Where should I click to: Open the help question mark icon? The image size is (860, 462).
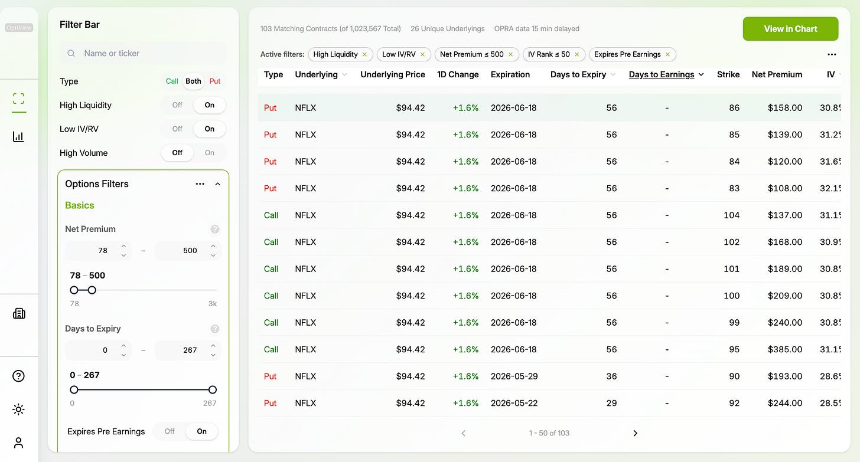click(x=19, y=376)
